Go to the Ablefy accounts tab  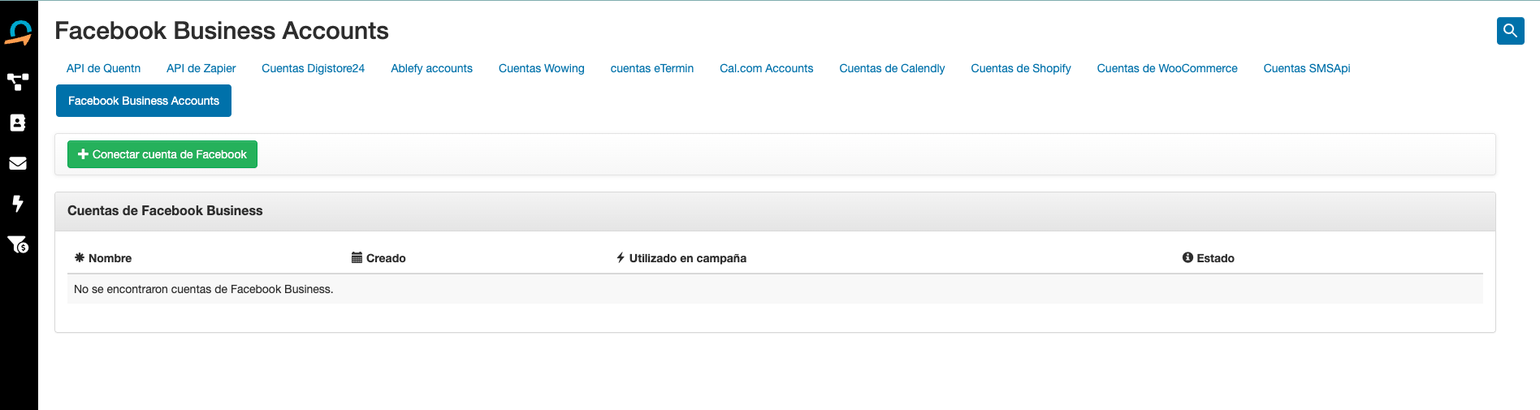431,68
